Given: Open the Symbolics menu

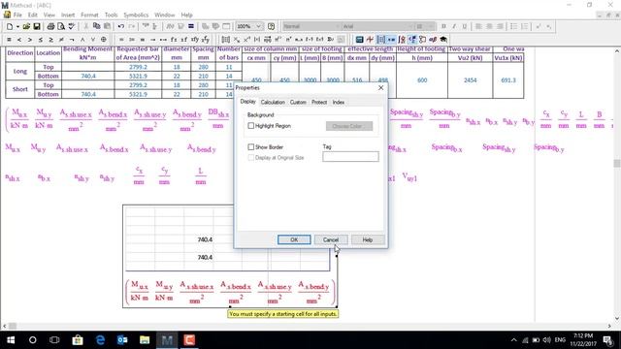Looking at the screenshot, I should point(136,16).
